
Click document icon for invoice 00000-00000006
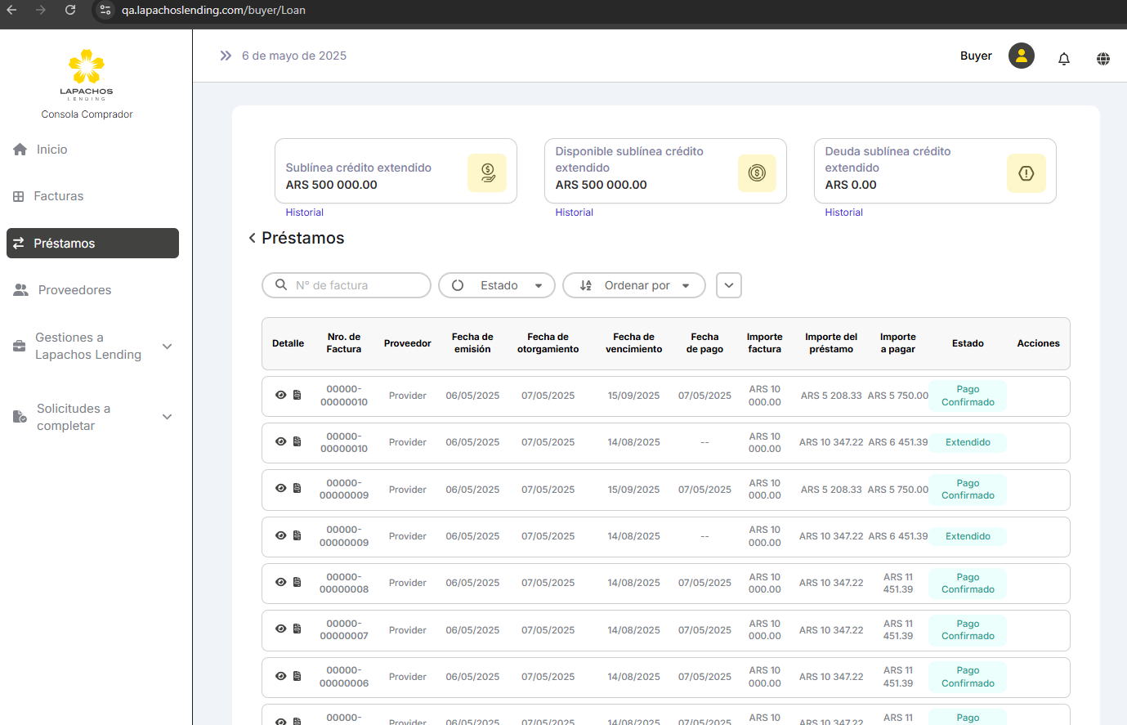(297, 676)
